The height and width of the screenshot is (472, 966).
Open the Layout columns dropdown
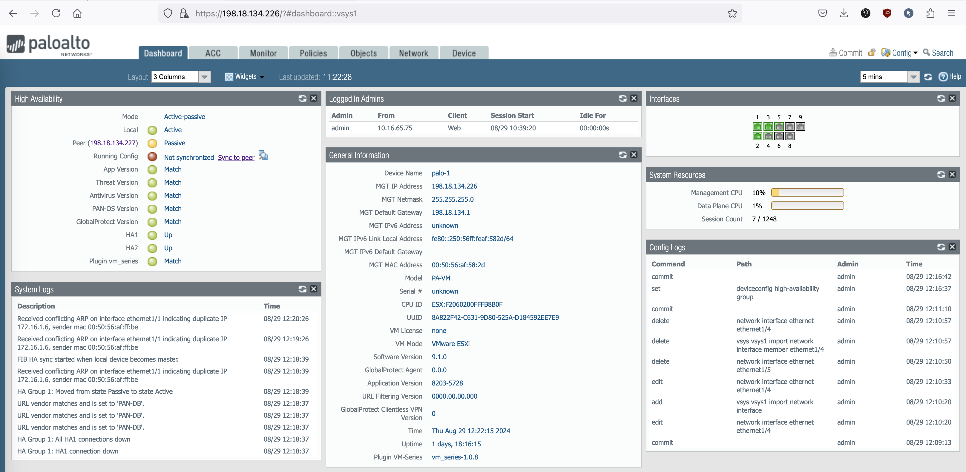click(204, 77)
